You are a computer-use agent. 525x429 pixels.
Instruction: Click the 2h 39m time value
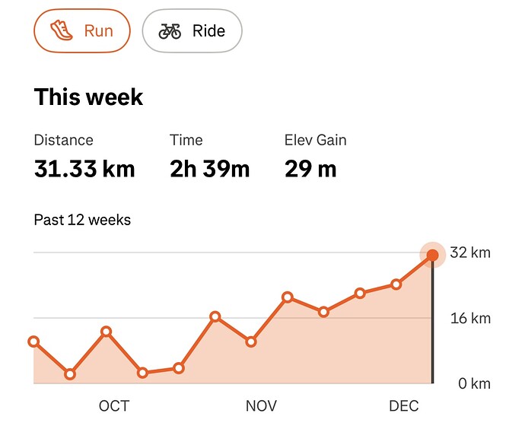(x=209, y=168)
